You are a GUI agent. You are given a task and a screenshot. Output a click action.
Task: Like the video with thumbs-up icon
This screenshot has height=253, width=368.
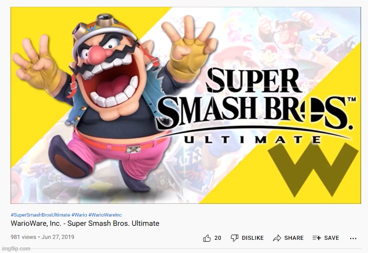coord(207,238)
